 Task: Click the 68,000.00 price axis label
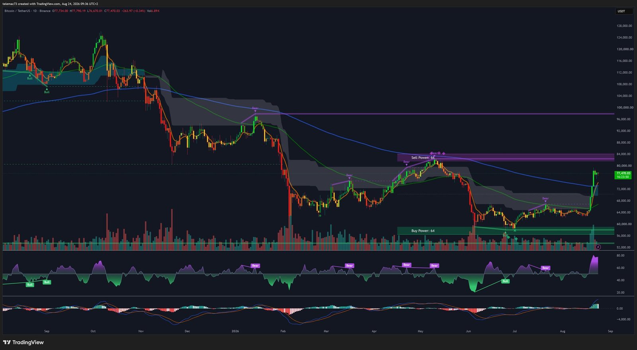click(x=624, y=201)
